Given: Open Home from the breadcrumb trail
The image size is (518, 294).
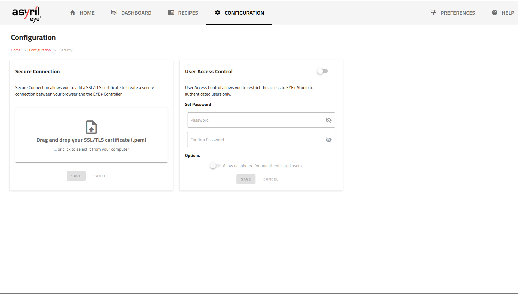Looking at the screenshot, I should click(x=16, y=50).
